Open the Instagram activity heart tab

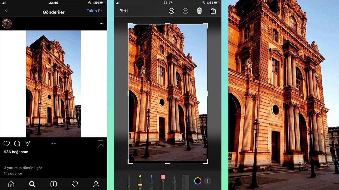tap(75, 184)
